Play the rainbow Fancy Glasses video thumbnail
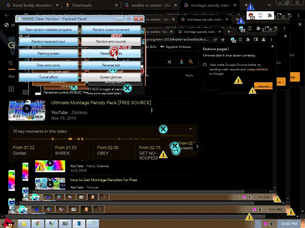The width and height of the screenshot is (305, 228). pos(50,166)
